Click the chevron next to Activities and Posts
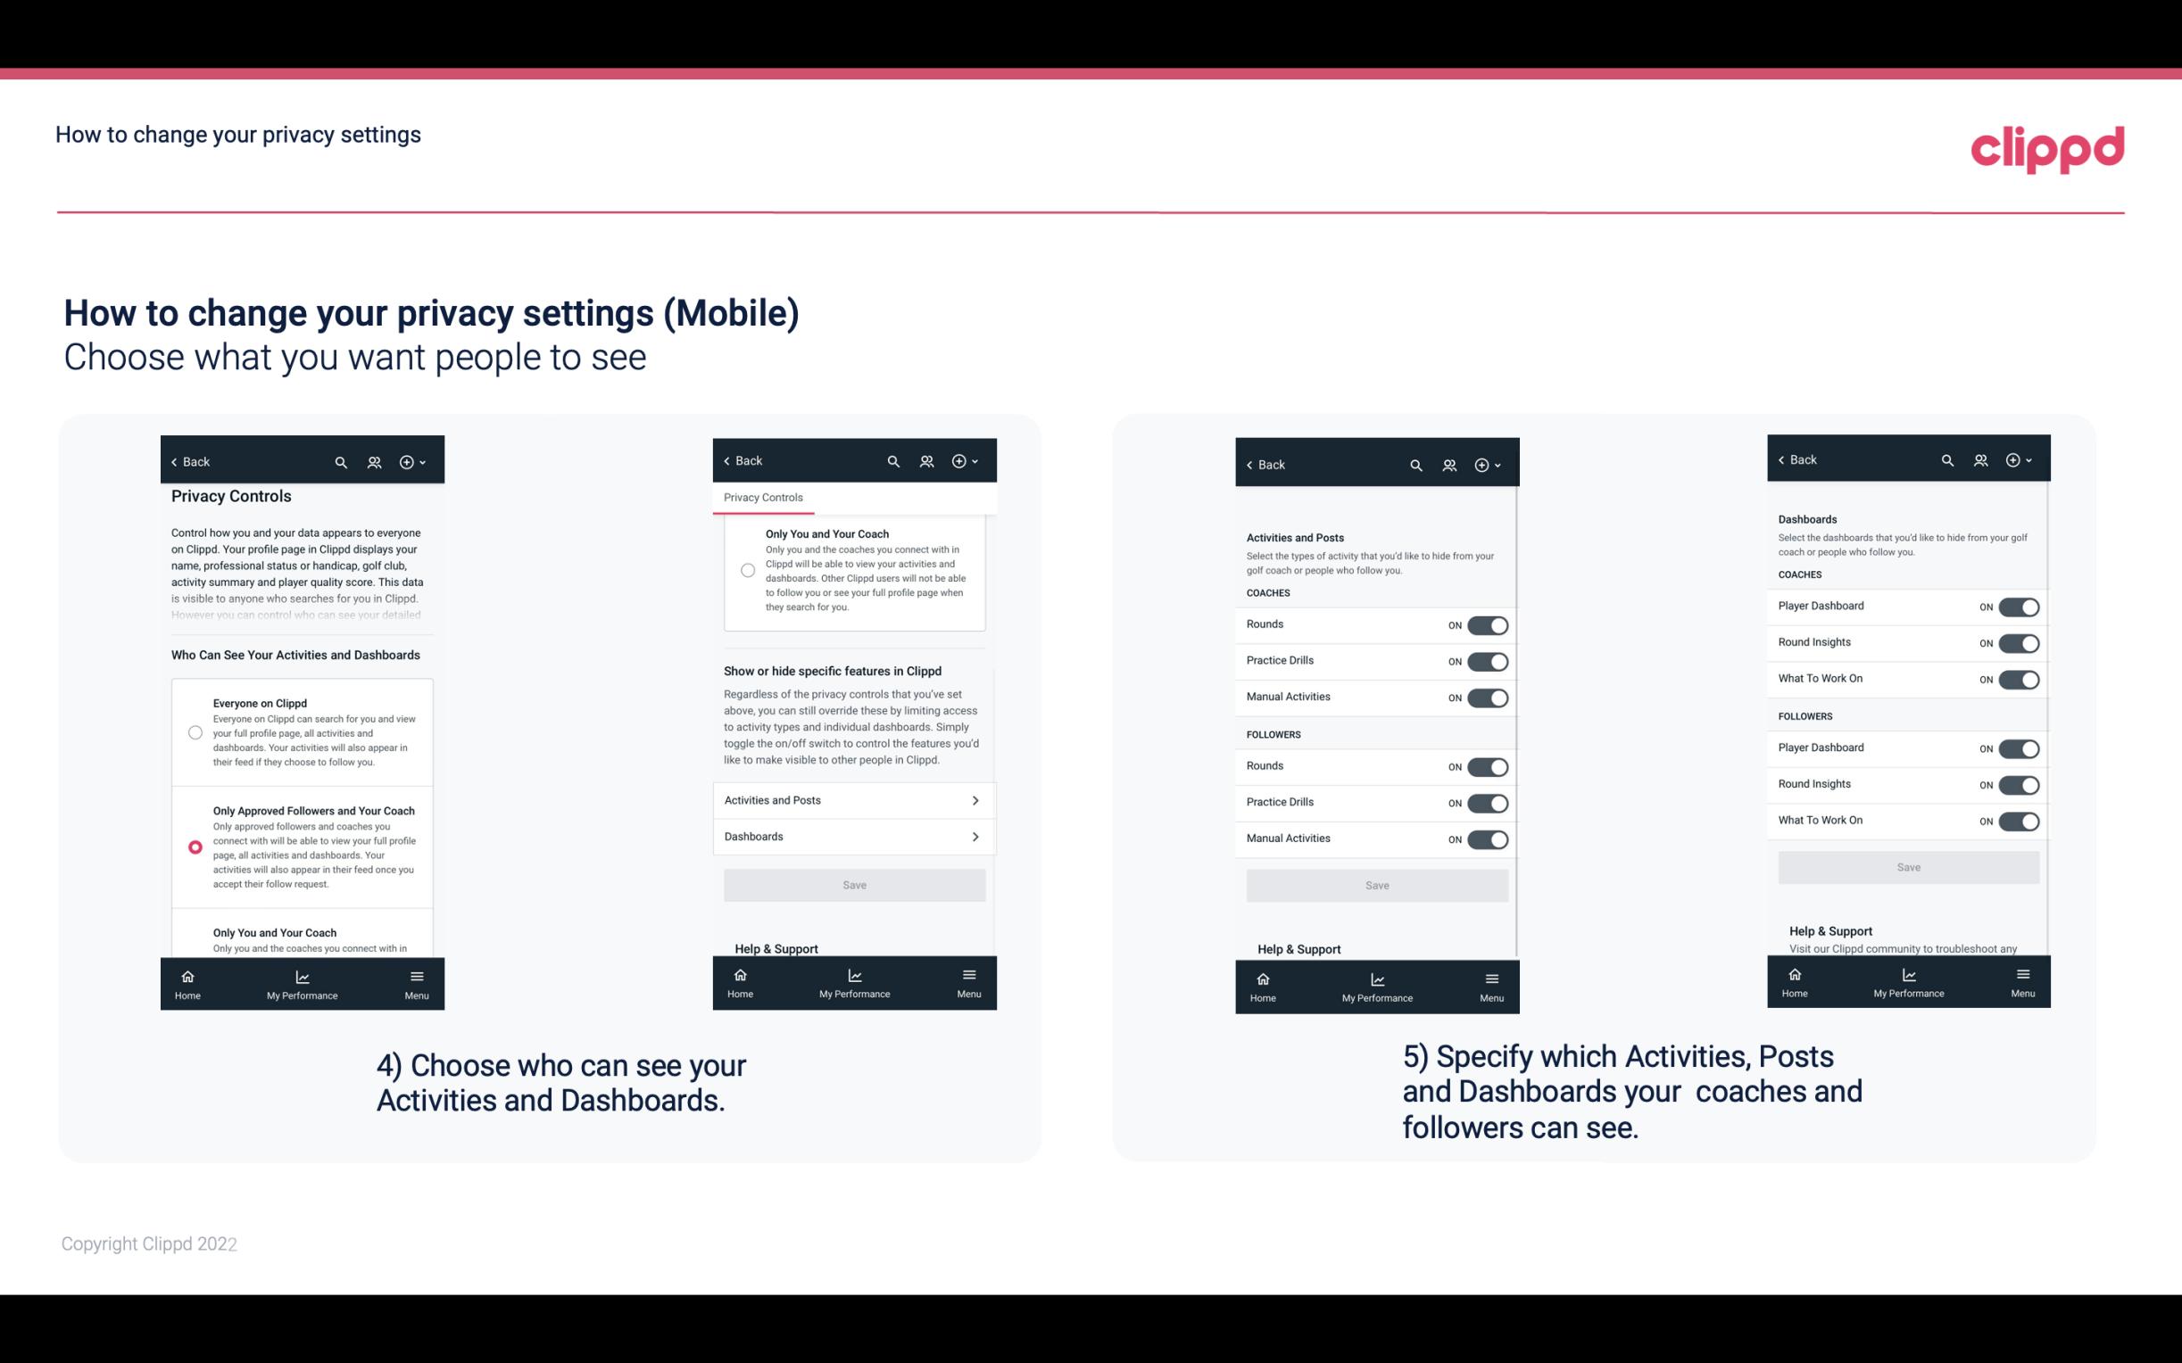Screen dimensions: 2182x1363 click(975, 799)
